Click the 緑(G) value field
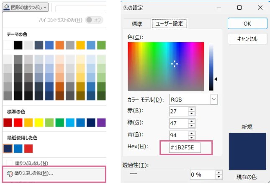This screenshot has height=185, width=270. (x=179, y=123)
